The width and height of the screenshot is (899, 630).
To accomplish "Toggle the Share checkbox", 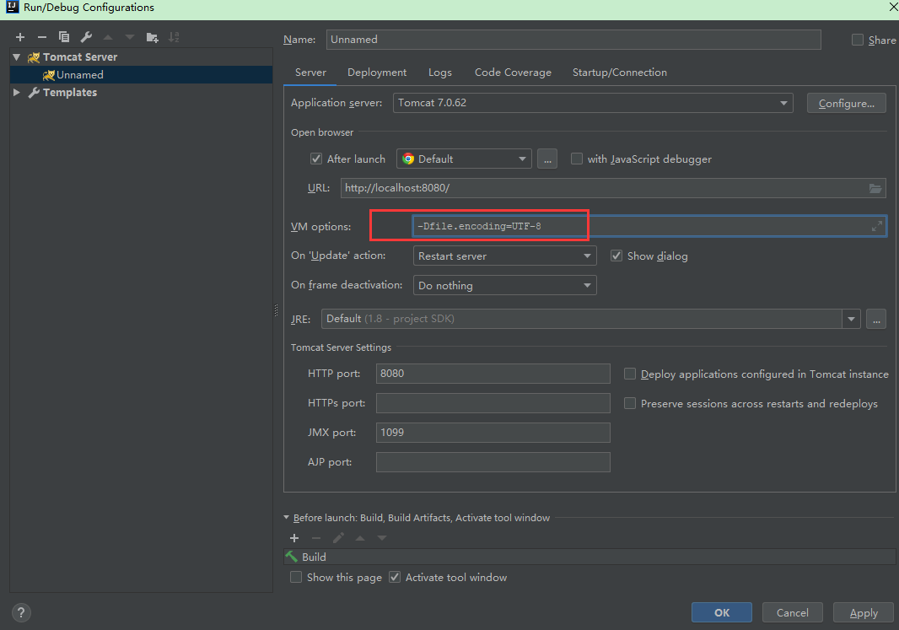I will click(x=857, y=40).
